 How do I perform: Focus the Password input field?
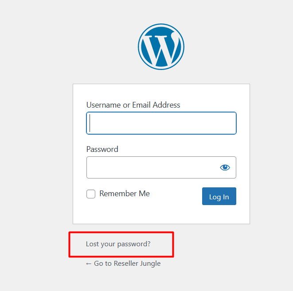[x=161, y=167]
